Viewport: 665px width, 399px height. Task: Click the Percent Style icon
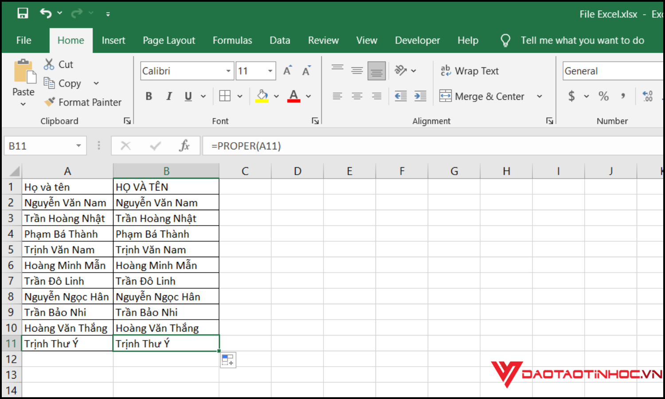click(603, 96)
